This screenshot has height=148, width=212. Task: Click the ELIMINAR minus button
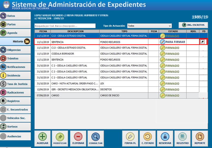coord(78,138)
